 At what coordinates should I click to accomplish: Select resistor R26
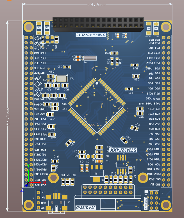pos(117,61)
